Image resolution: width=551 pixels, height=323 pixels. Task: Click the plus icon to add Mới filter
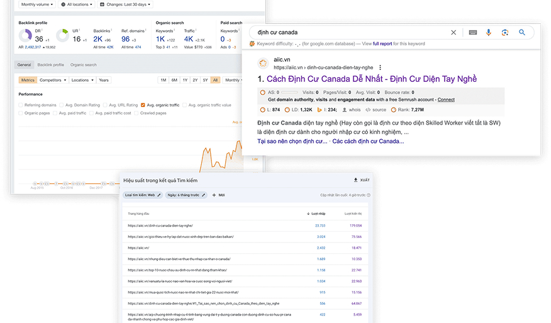click(214, 195)
